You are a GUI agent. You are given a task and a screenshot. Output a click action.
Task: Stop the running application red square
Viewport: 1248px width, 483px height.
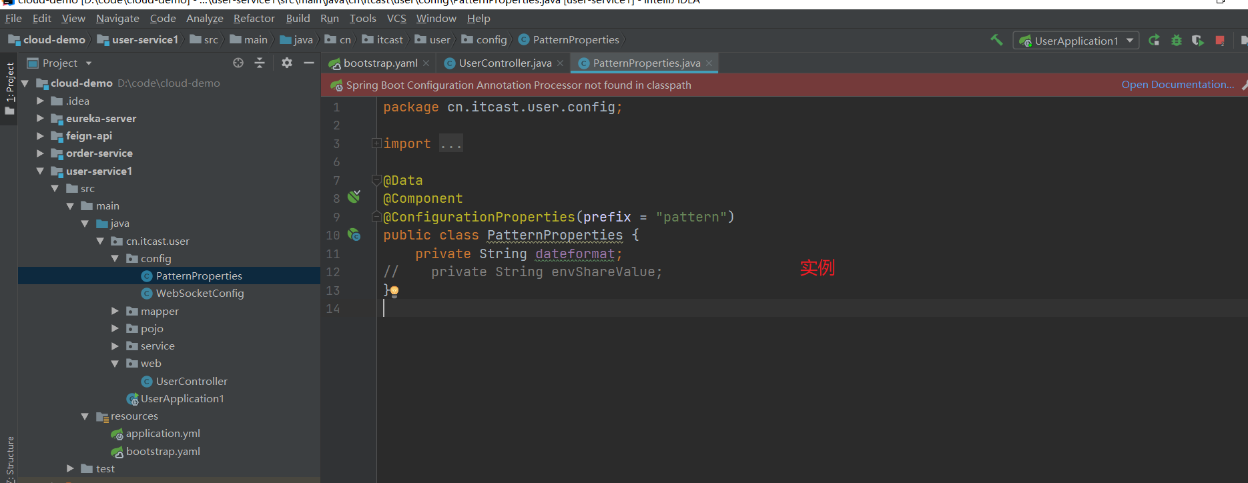[x=1220, y=41]
